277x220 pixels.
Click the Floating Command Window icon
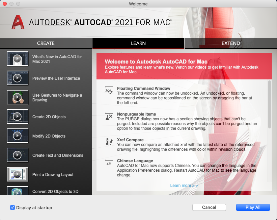click(109, 90)
